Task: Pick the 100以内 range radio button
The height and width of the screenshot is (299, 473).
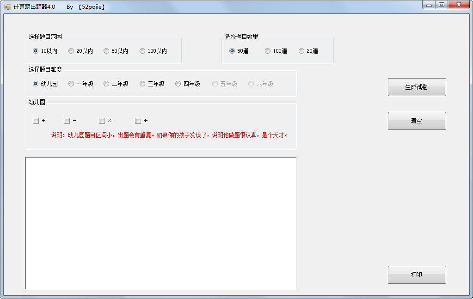Action: [142, 51]
